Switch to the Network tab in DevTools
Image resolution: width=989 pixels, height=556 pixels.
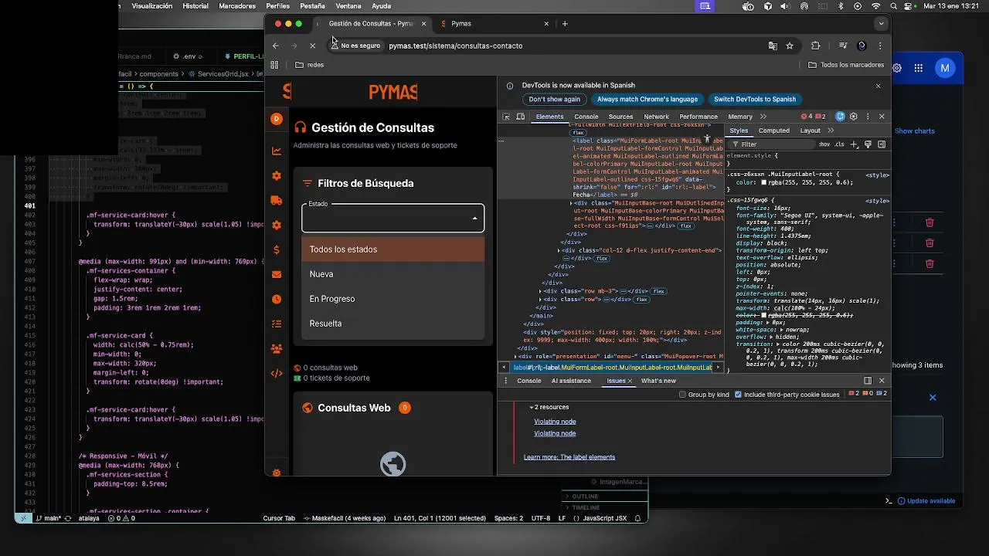click(x=656, y=117)
